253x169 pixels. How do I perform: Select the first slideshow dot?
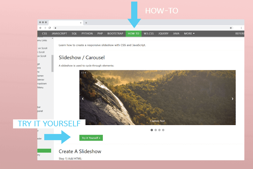click(x=152, y=130)
